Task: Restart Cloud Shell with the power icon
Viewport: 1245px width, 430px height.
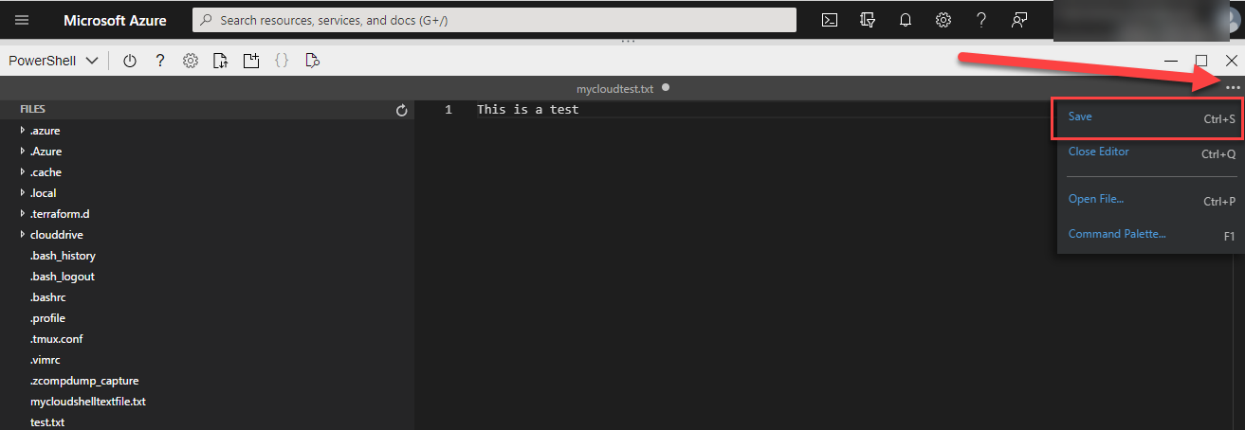Action: tap(130, 61)
